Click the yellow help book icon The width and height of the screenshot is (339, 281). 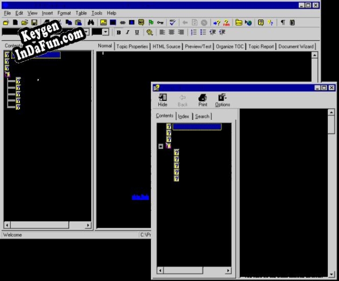pos(261,23)
